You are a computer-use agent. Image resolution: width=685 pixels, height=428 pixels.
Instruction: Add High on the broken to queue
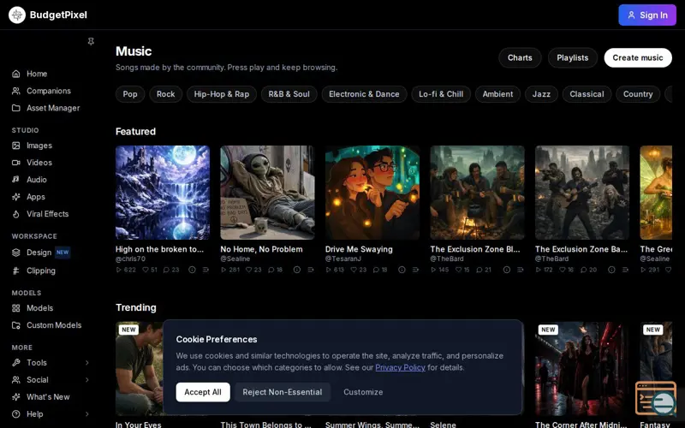pyautogui.click(x=205, y=270)
